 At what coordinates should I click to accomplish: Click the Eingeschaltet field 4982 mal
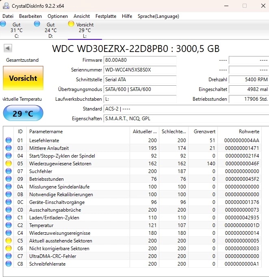(249, 89)
